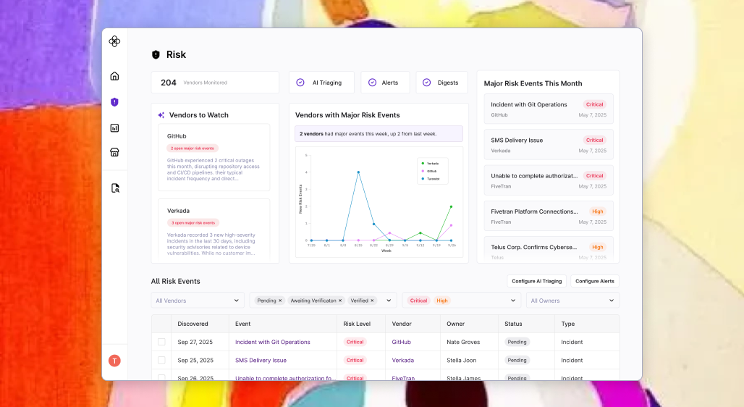Click the flower logo at top of sidebar
The height and width of the screenshot is (407, 744).
(x=114, y=41)
